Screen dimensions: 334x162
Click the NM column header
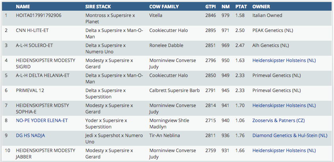225,7
